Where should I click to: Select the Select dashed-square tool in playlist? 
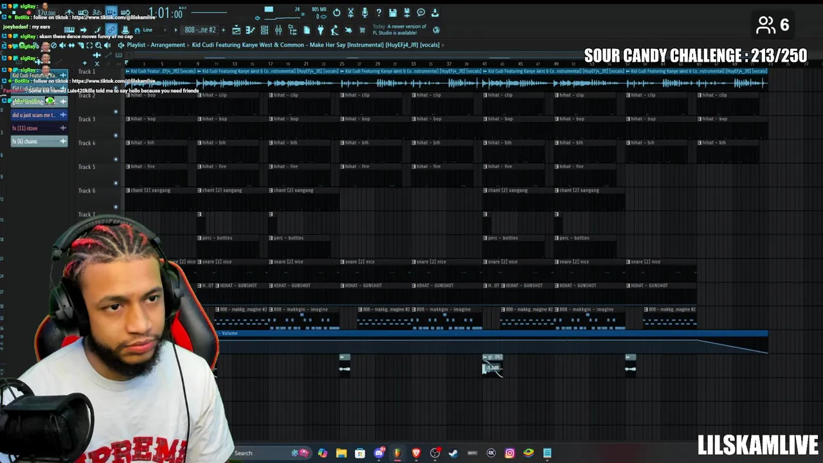click(89, 45)
